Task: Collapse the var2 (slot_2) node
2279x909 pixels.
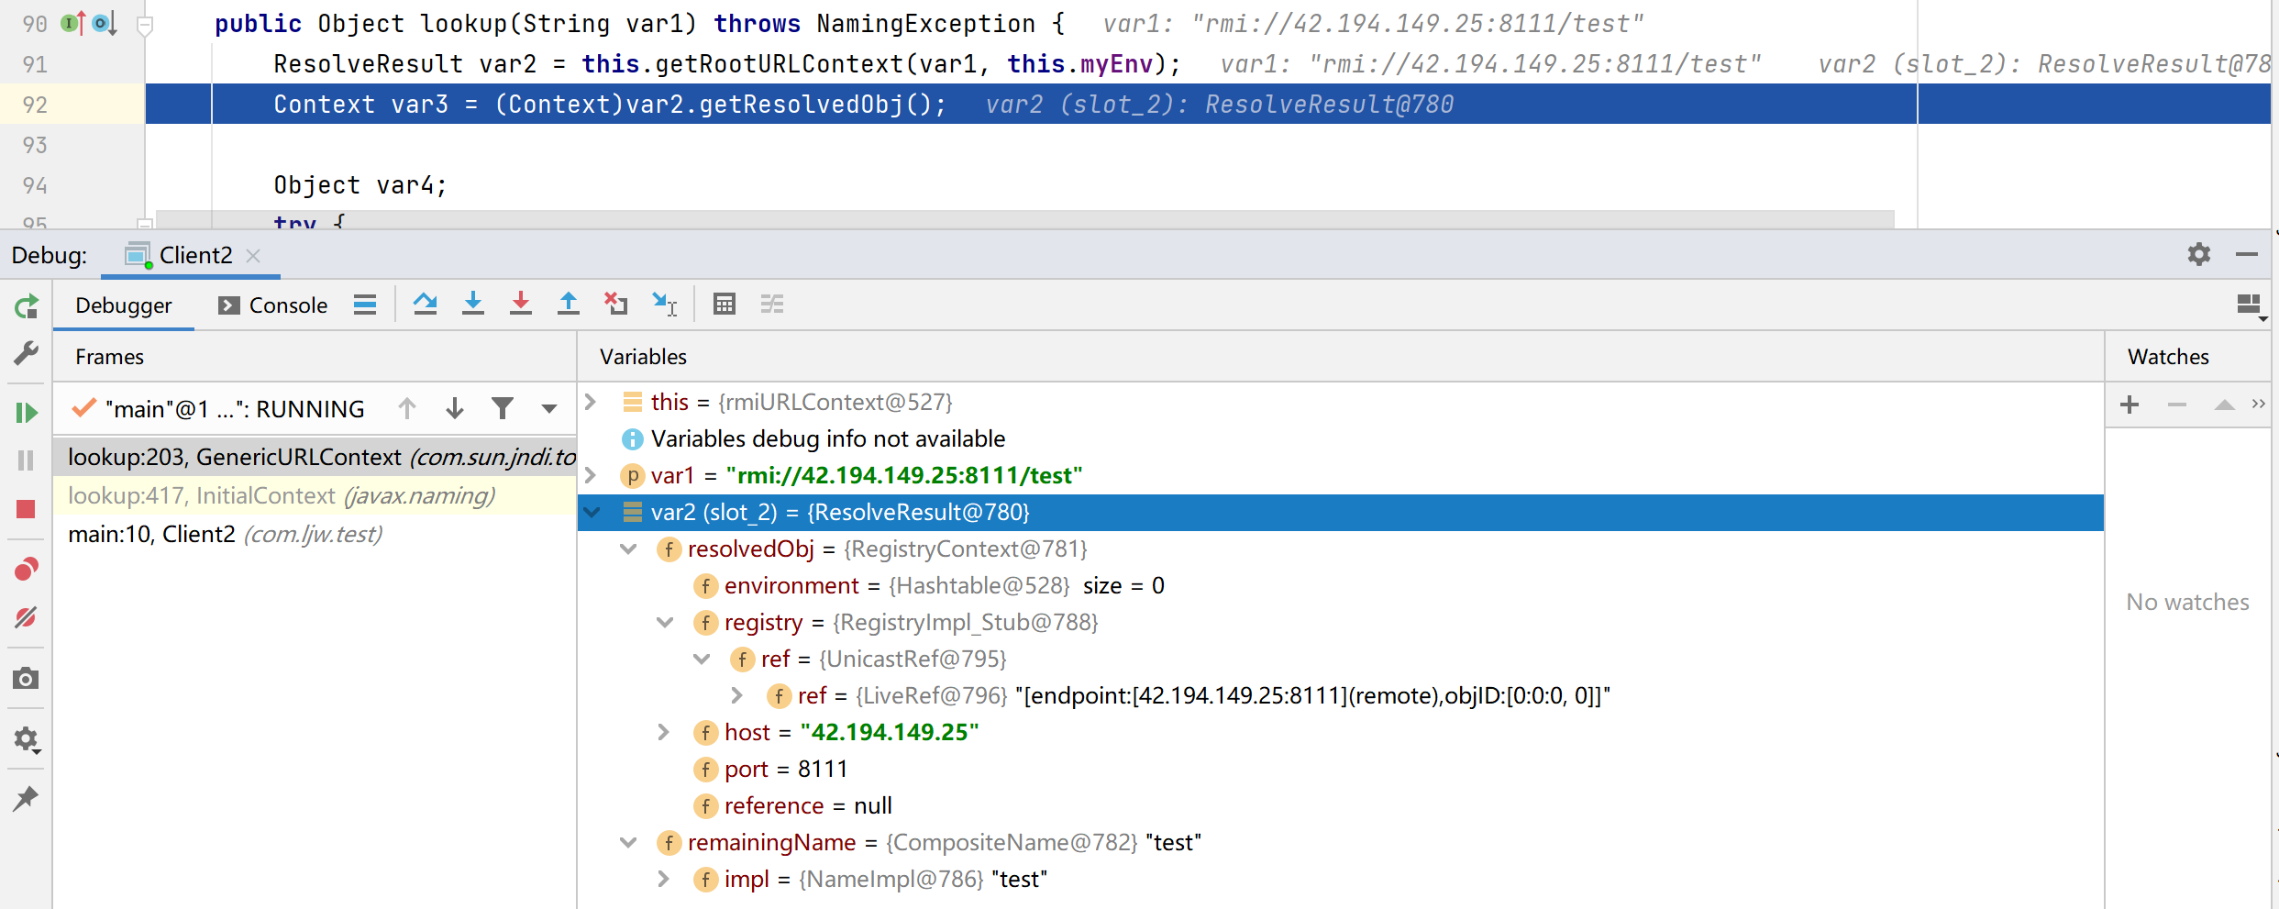Action: tap(592, 512)
